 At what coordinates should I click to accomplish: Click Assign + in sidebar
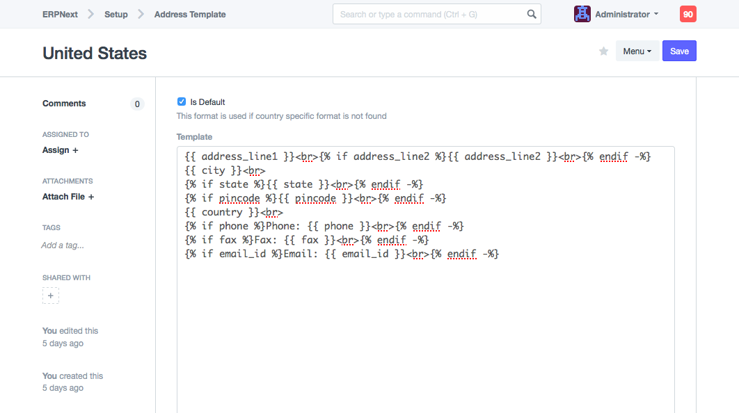click(x=60, y=150)
